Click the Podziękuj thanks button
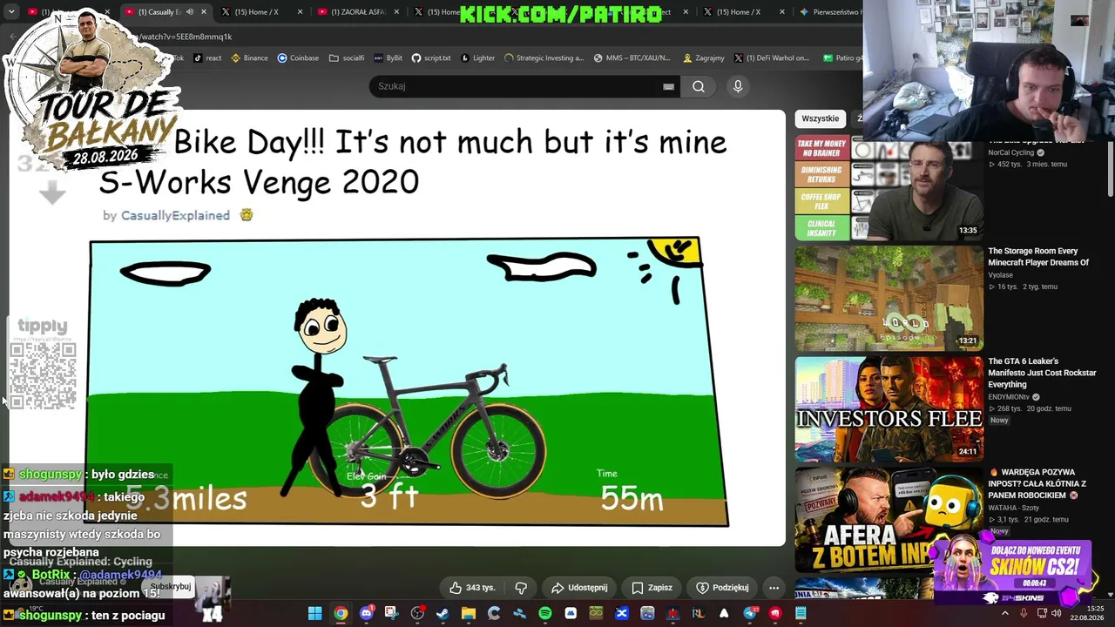The width and height of the screenshot is (1115, 627). [x=721, y=588]
